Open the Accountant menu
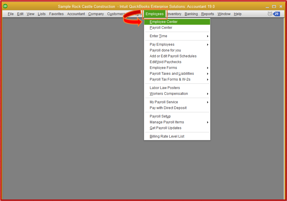The height and width of the screenshot is (201, 287). 76,14
